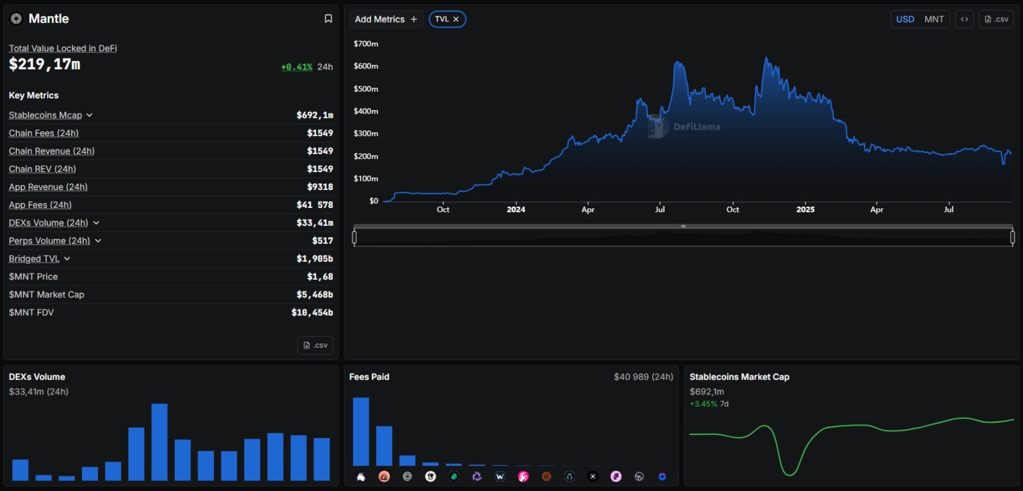Click the left handle of the time range slider
Screen dimensions: 1023x491
[354, 238]
